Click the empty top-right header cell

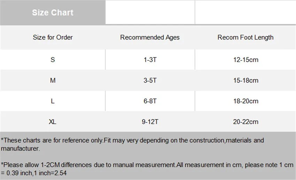[246, 12]
